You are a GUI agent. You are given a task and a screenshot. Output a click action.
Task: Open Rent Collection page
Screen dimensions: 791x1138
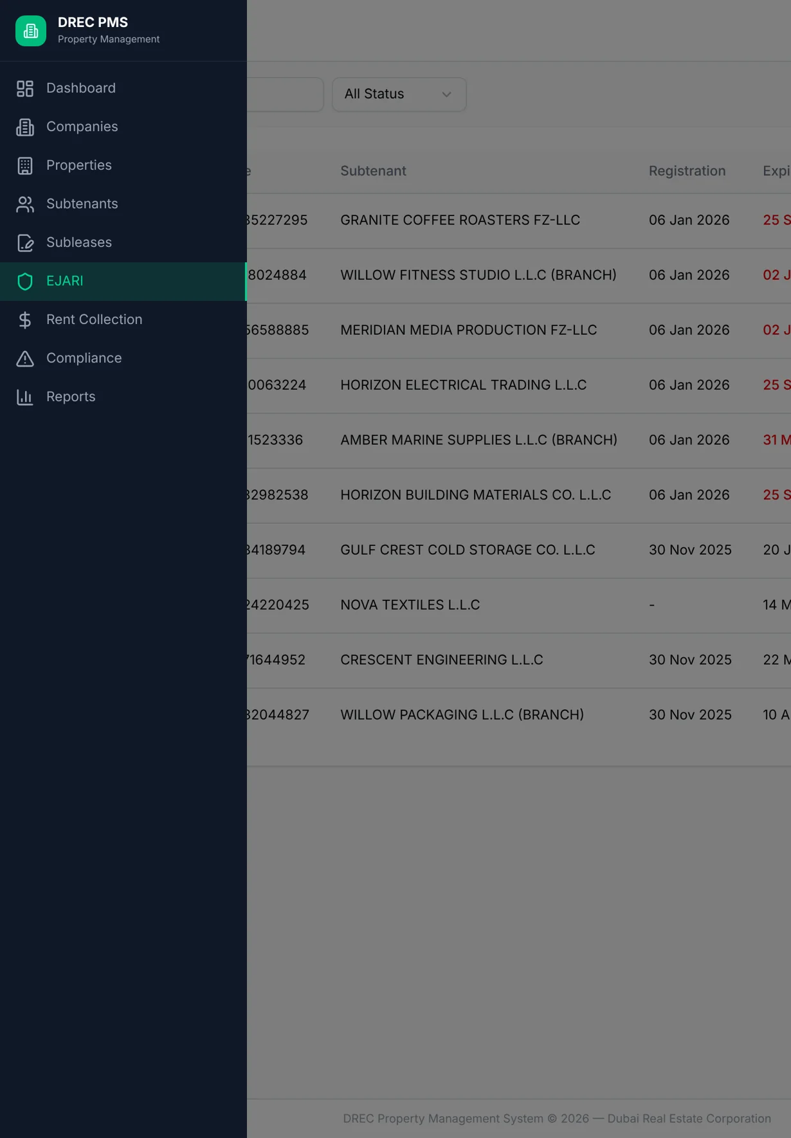click(x=123, y=320)
